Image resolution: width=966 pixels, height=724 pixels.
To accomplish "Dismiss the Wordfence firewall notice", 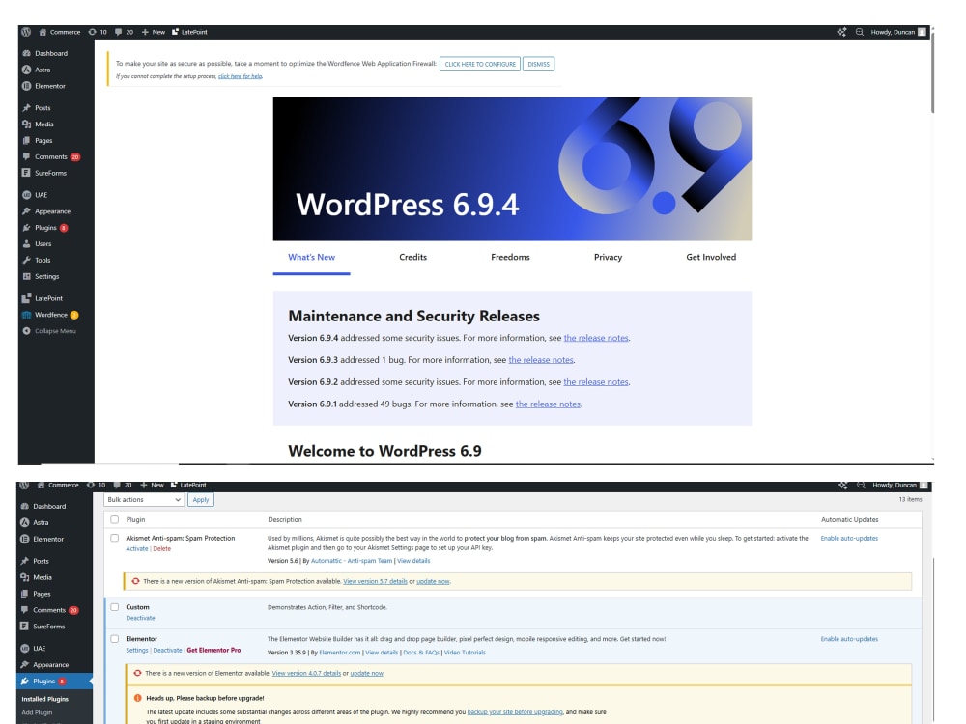I will (538, 64).
